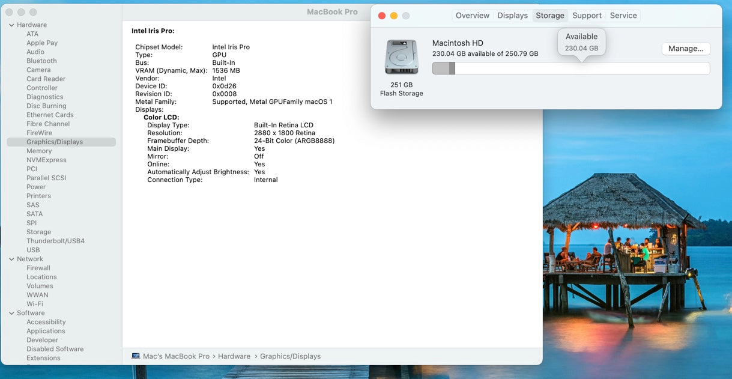Click the laptop icon in the path bar

[x=136, y=356]
